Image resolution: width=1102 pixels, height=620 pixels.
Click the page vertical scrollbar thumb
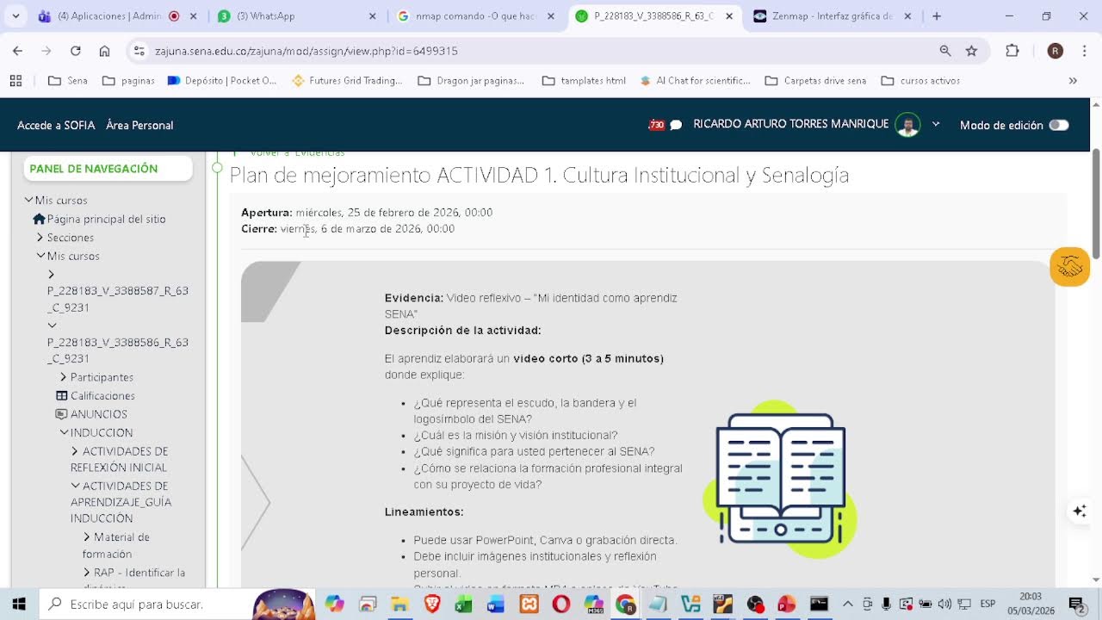[x=1096, y=202]
